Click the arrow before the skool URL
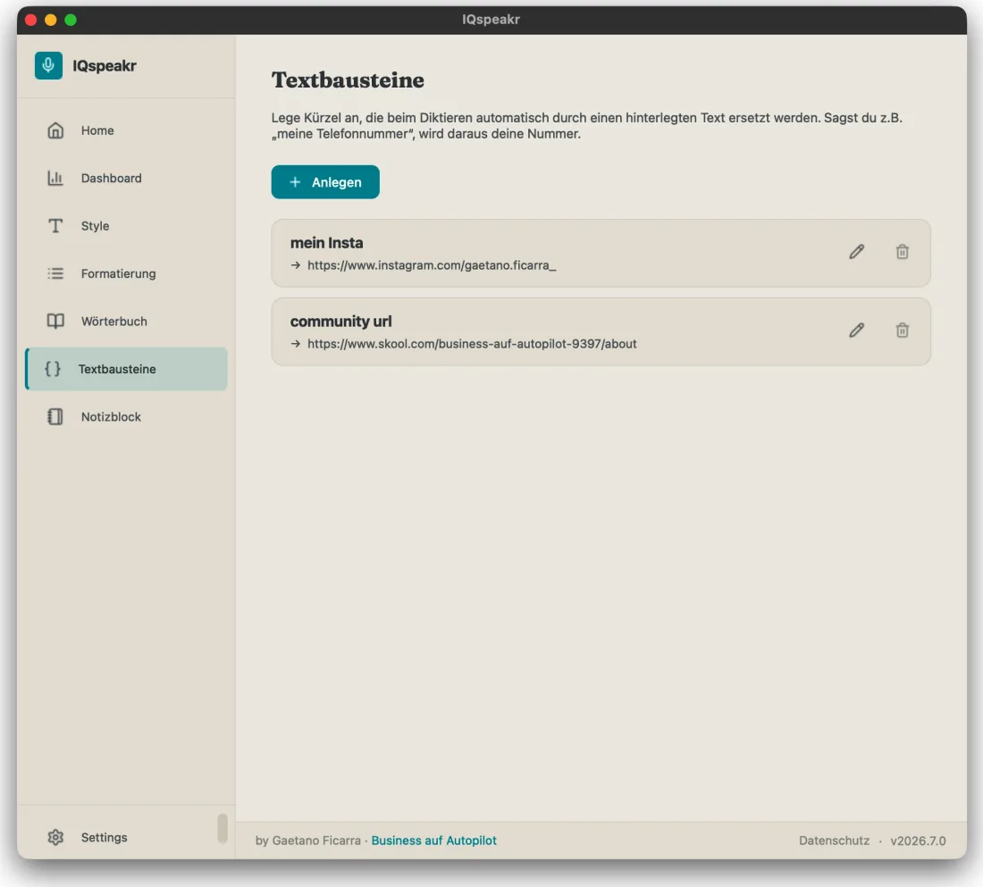The image size is (983, 887). 295,344
